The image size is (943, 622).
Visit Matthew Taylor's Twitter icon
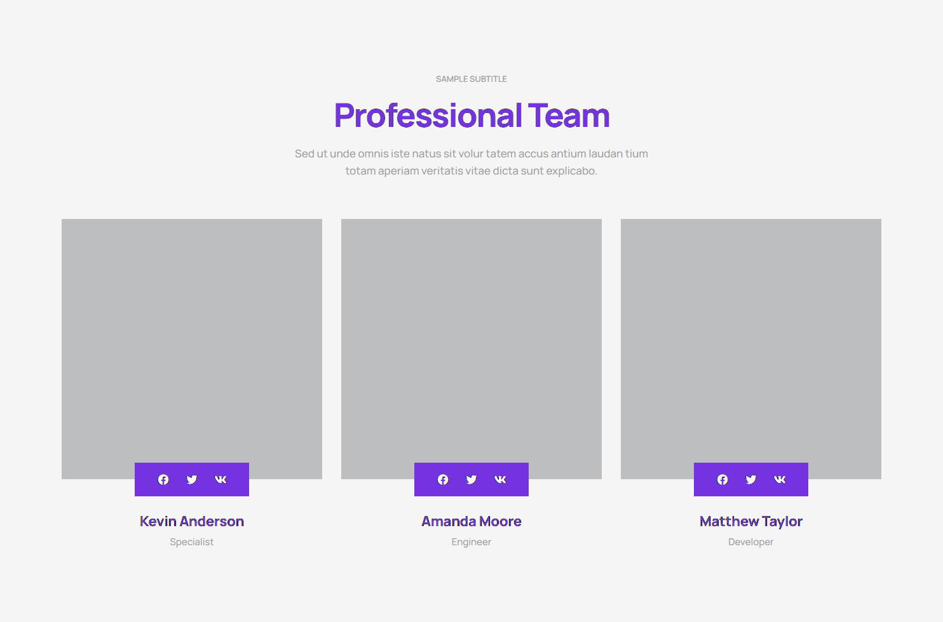point(751,480)
